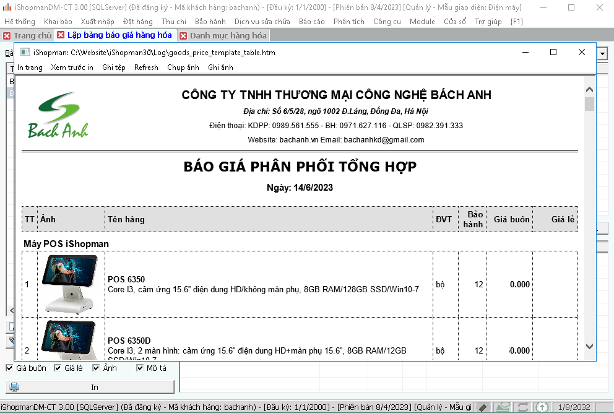
Task: Open the Cửa sổ menu
Action: 455,22
